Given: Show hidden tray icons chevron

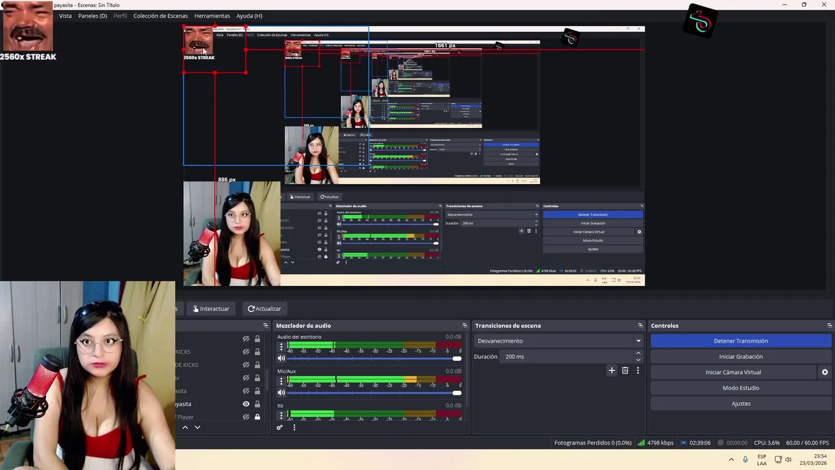Looking at the screenshot, I should point(731,460).
